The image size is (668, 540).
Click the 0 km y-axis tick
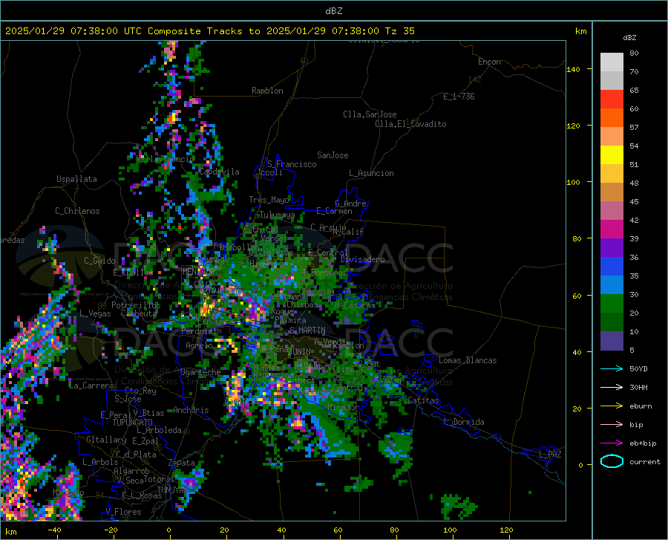pos(580,465)
